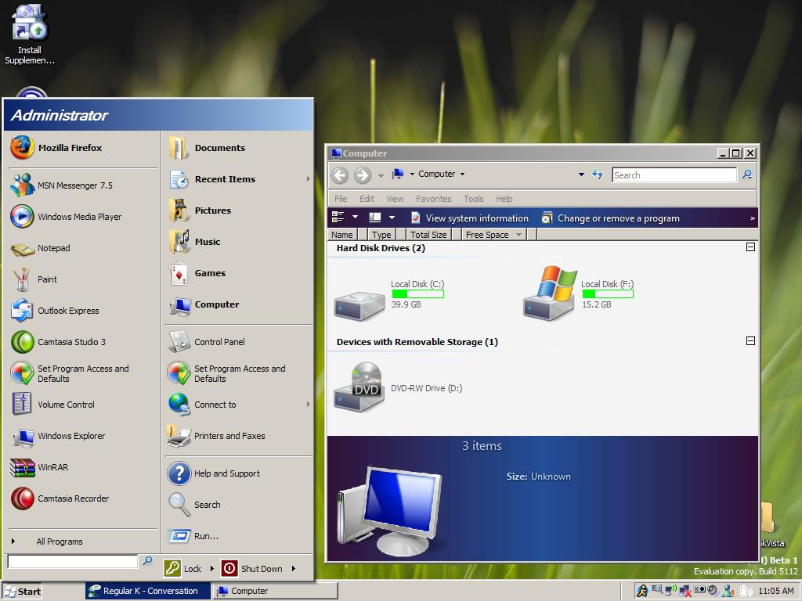Image resolution: width=802 pixels, height=601 pixels.
Task: Click View system information
Action: [476, 218]
